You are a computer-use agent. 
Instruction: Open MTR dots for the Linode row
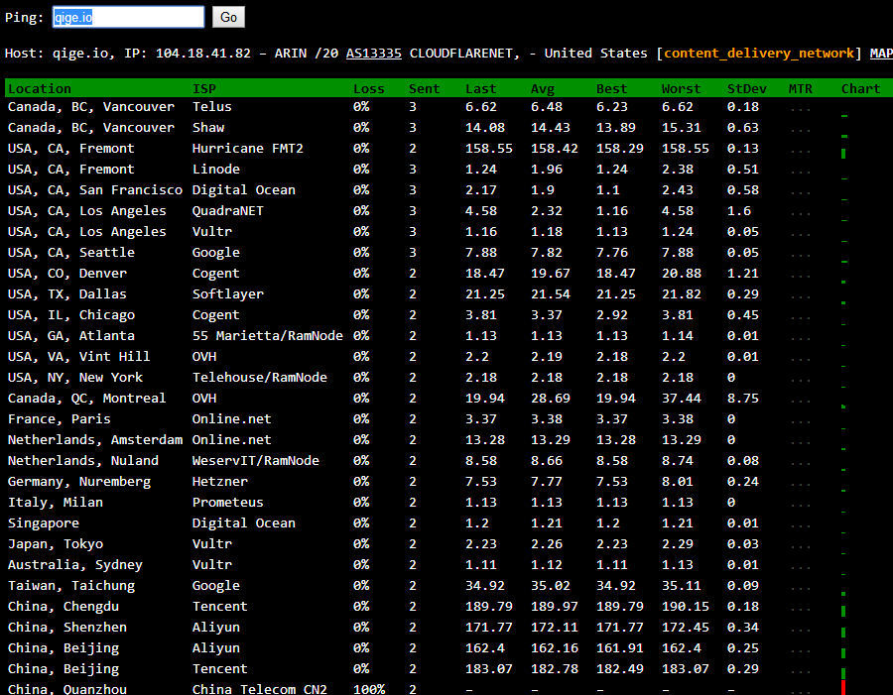tap(800, 172)
